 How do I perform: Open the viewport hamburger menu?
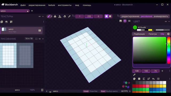click(129, 21)
